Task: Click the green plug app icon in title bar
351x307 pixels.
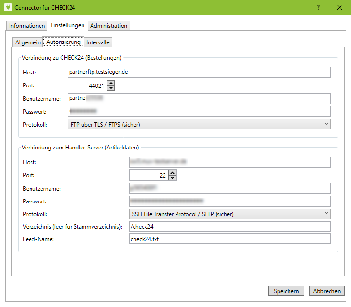Action: [x=8, y=8]
